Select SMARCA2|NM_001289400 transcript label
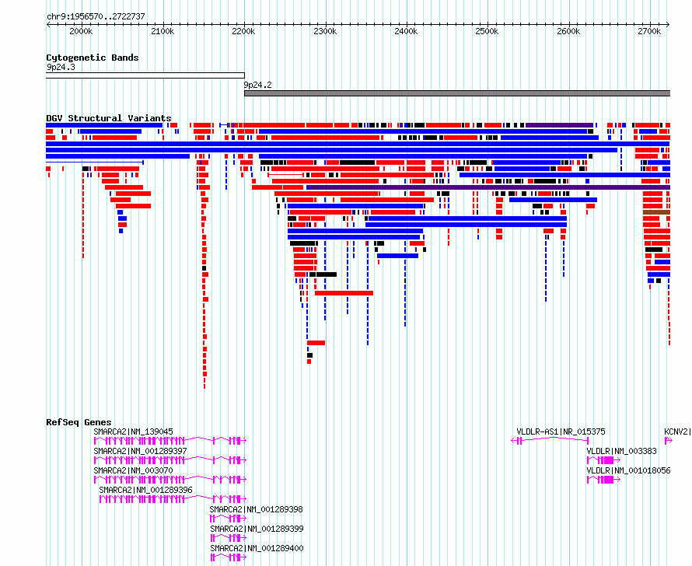The image size is (692, 566). point(257,548)
